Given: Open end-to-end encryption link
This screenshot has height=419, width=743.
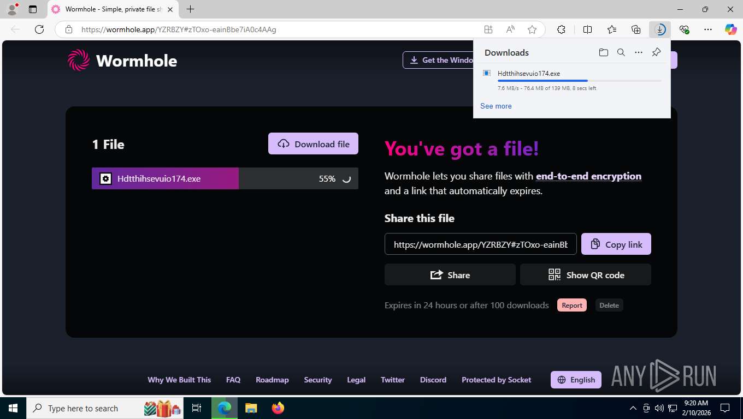Looking at the screenshot, I should [588, 176].
